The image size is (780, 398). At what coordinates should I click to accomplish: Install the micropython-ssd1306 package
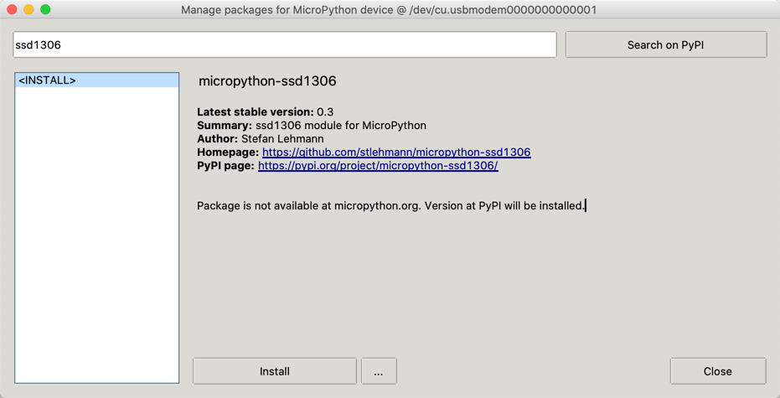coord(275,371)
